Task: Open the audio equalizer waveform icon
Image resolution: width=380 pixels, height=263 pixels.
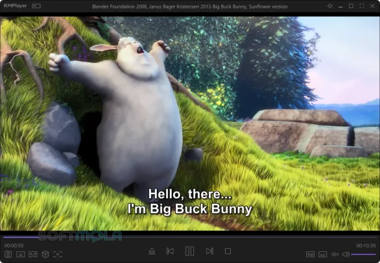Action: (335, 255)
